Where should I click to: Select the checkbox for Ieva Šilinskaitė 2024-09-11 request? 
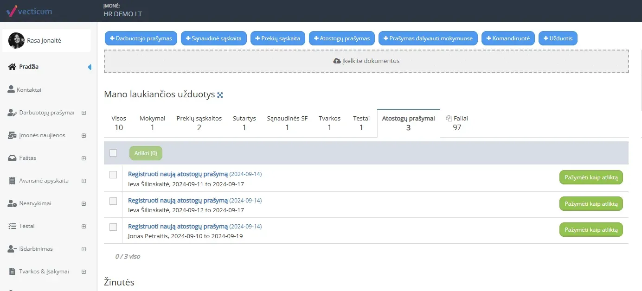113,175
